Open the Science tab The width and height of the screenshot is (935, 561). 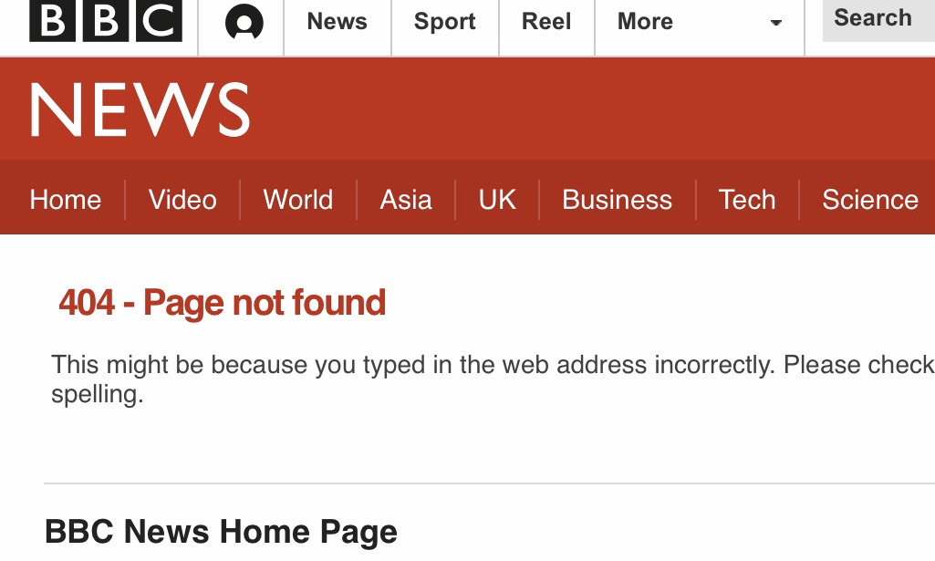click(x=869, y=200)
